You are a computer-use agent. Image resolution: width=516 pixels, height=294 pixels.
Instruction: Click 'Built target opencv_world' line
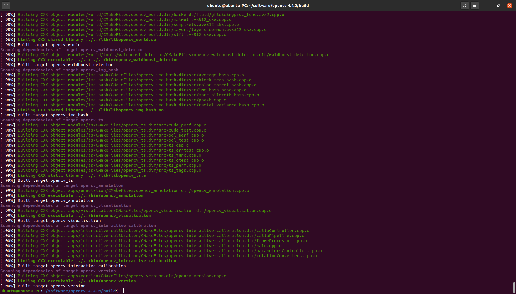[x=40, y=45]
